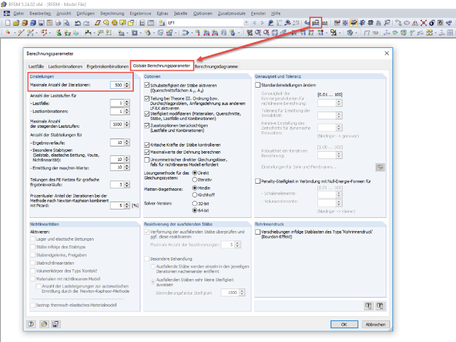Increase FE-Netz divisions spinner value 3
456x342 pixels.
pos(127,183)
